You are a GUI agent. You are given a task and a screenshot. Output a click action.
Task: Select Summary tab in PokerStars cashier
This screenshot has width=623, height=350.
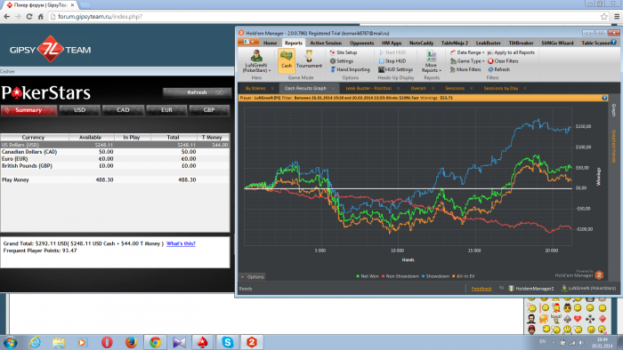point(28,110)
